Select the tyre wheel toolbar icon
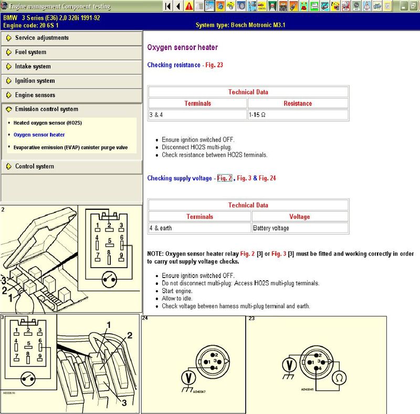The image size is (420, 414). point(240,6)
